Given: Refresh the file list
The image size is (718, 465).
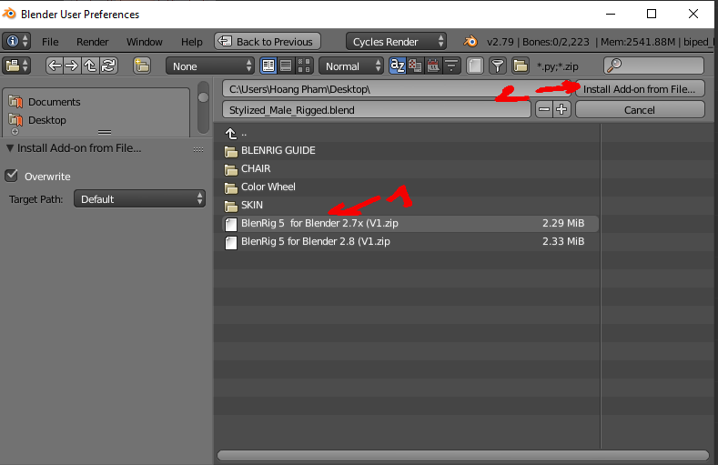Looking at the screenshot, I should (x=108, y=66).
